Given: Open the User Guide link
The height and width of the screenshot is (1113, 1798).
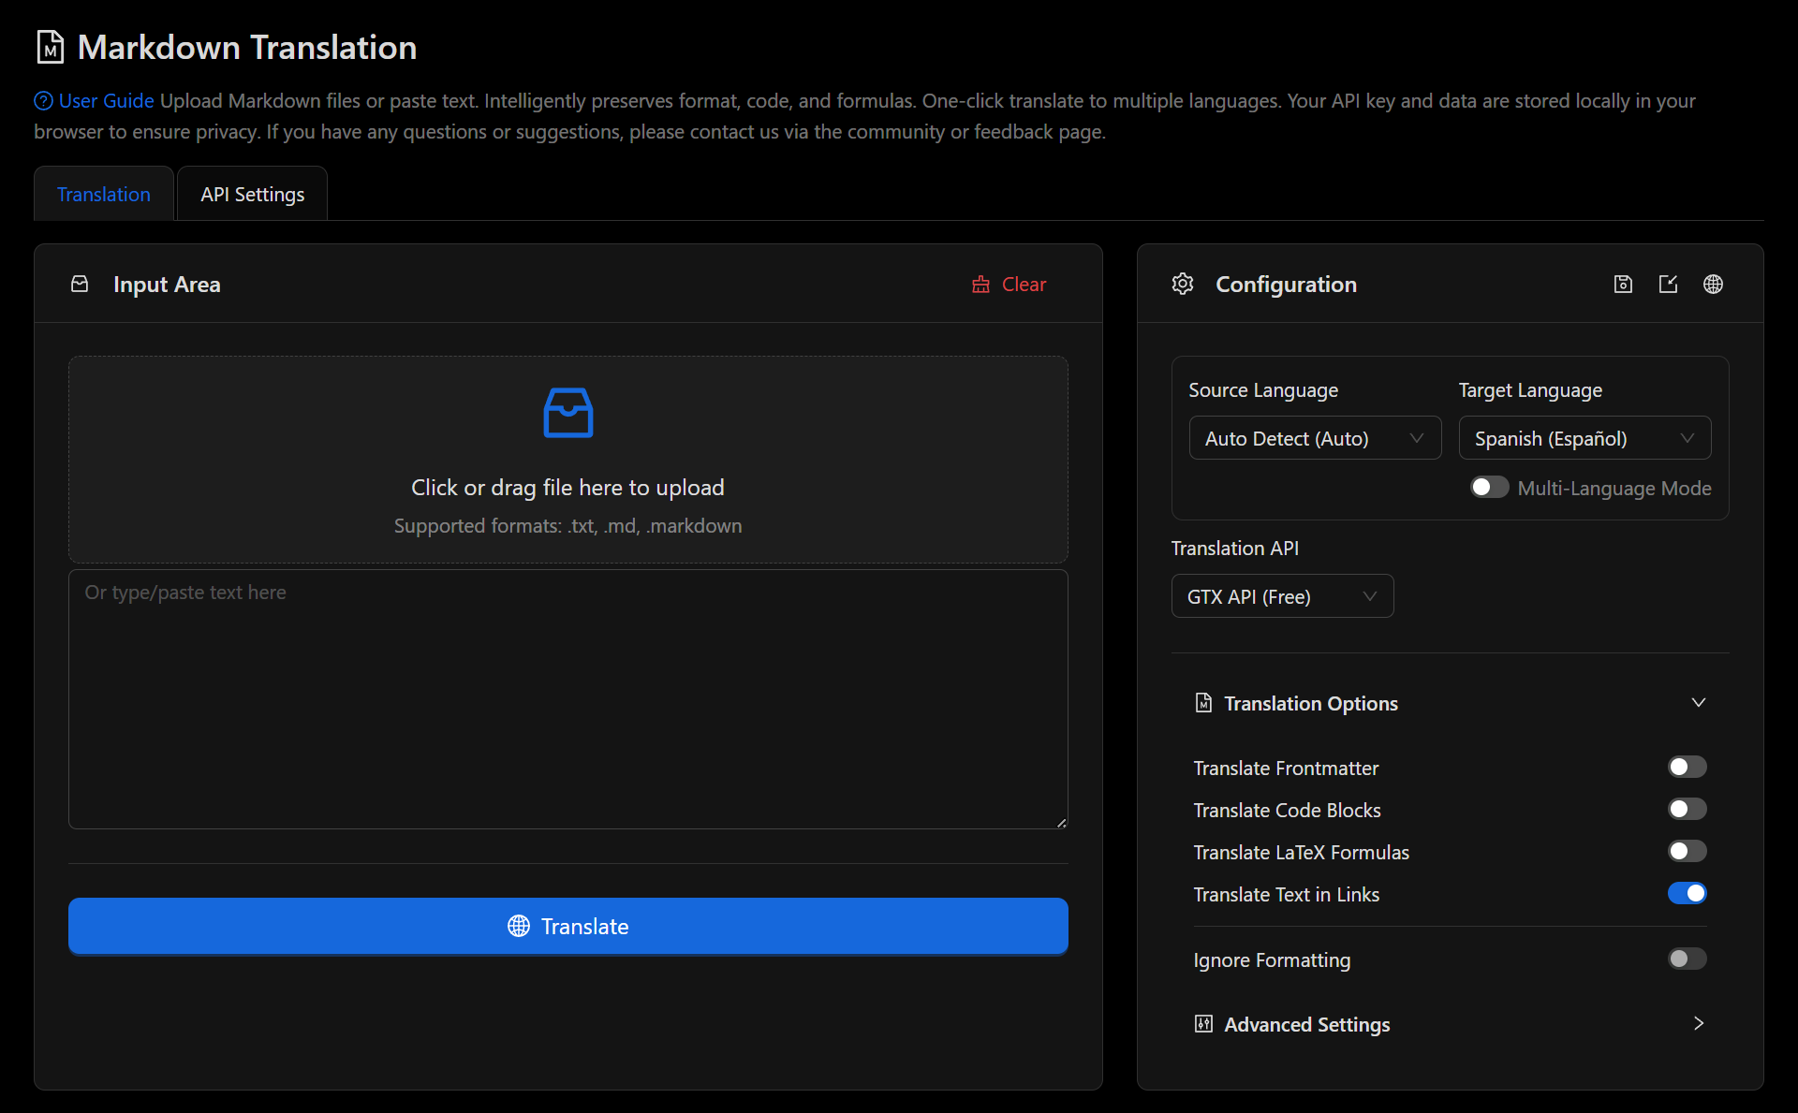Looking at the screenshot, I should (104, 100).
